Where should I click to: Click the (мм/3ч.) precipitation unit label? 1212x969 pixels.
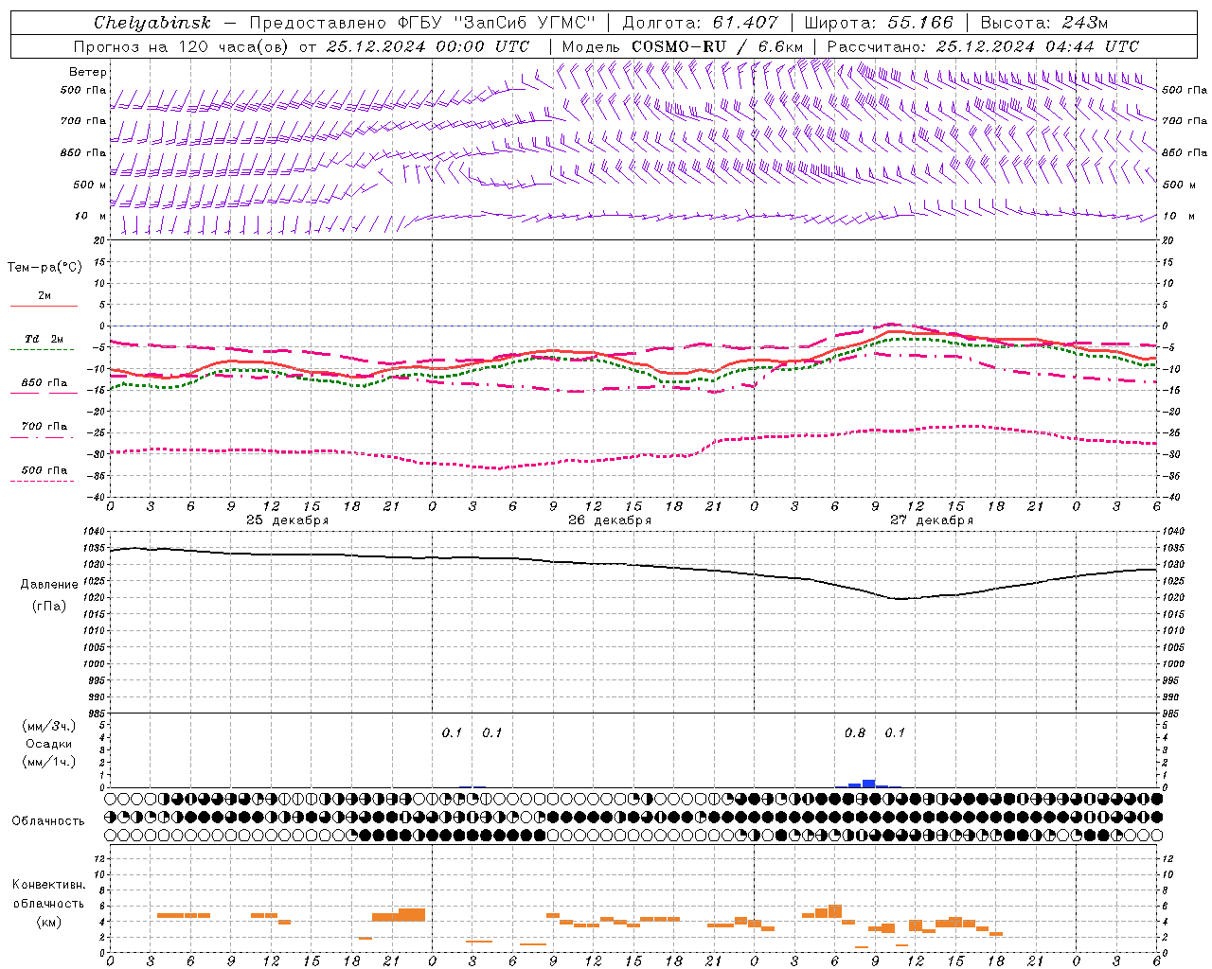49,726
